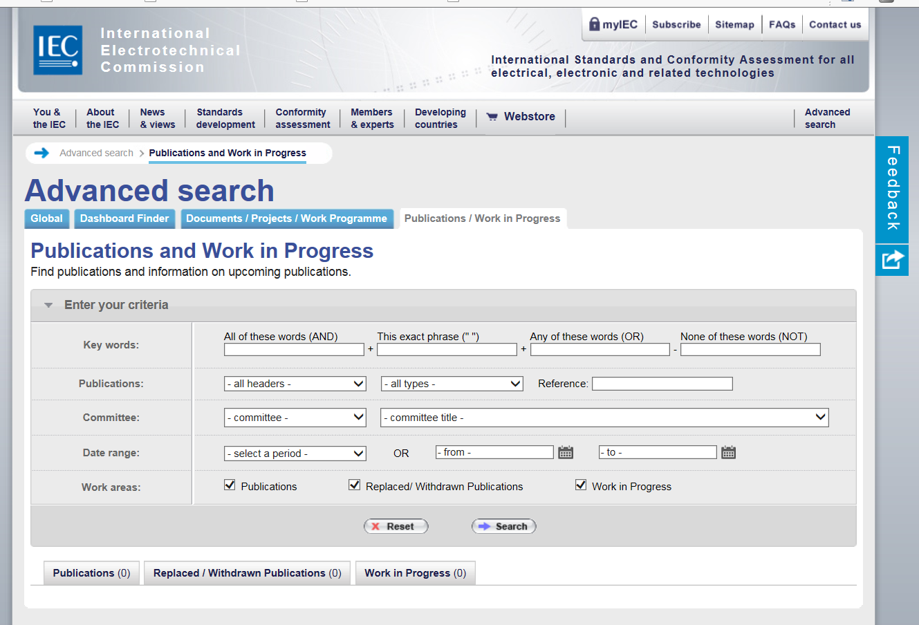Click 'Publications and Work in Progress' breadcrumb
The height and width of the screenshot is (625, 919).
click(x=228, y=153)
